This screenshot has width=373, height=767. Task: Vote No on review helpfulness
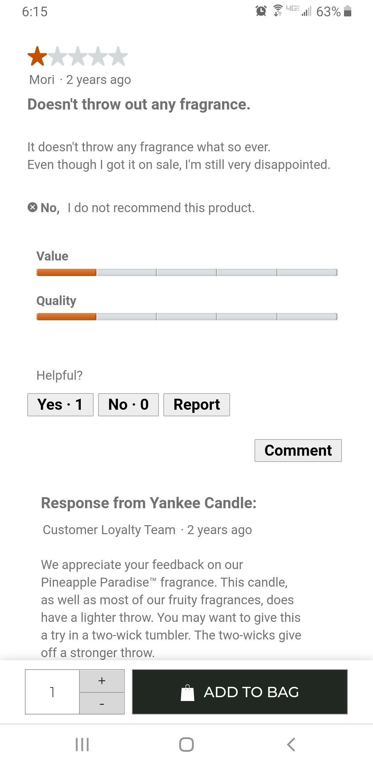[x=128, y=405]
